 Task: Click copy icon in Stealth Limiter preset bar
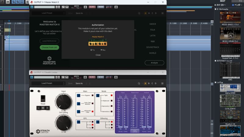(139, 83)
